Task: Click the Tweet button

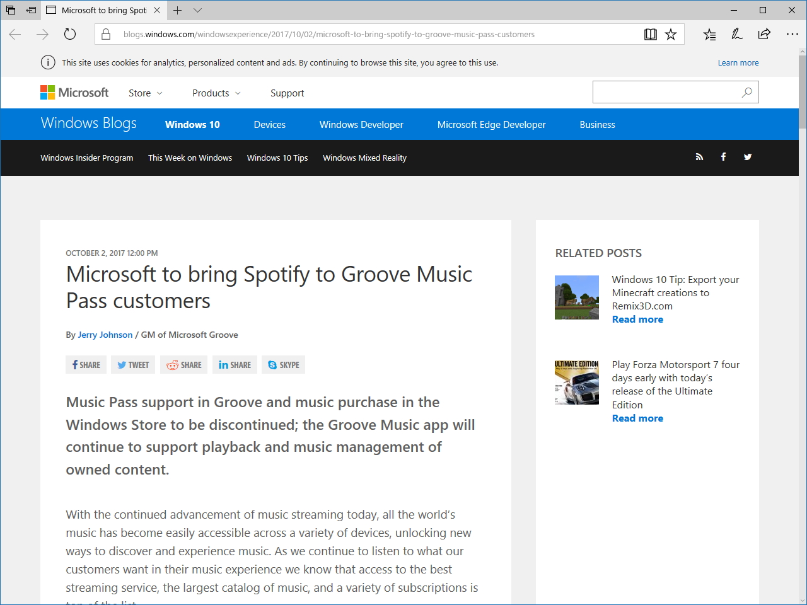Action: pyautogui.click(x=133, y=365)
